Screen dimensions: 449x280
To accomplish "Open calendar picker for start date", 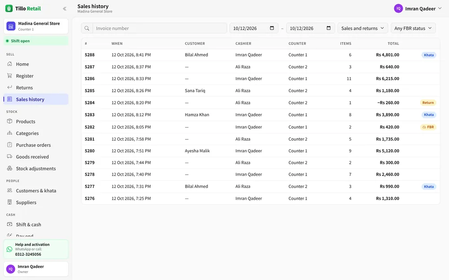I will [272, 28].
